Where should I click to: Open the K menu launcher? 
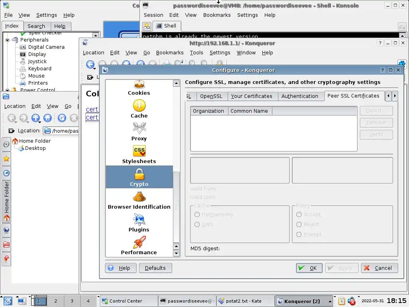(x=8, y=301)
